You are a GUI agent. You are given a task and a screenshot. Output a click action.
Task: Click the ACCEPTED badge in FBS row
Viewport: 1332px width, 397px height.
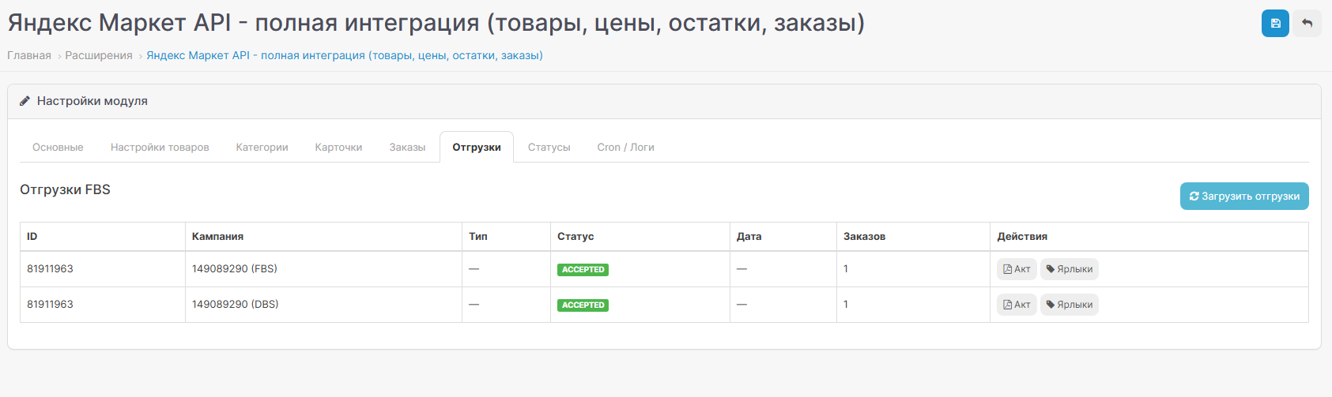(583, 270)
